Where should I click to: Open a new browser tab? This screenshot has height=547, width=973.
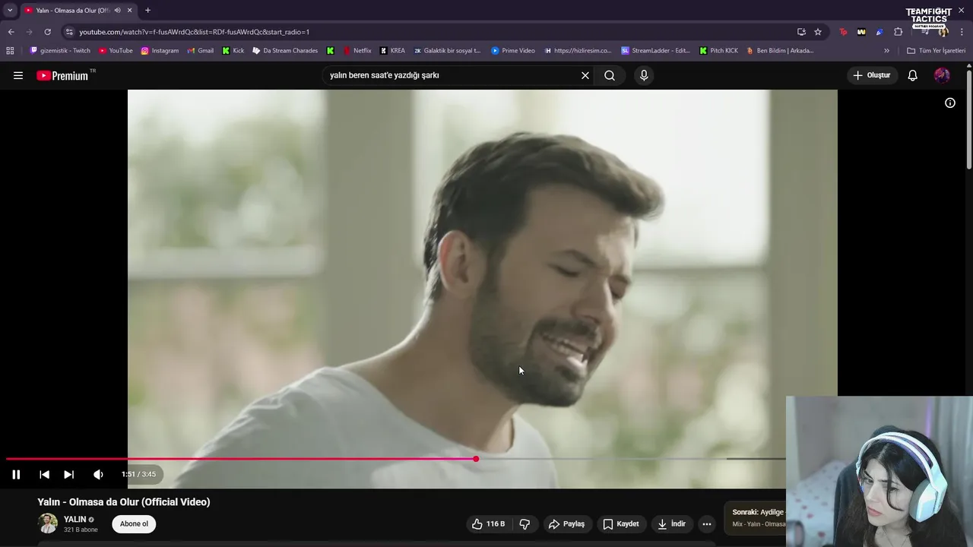coord(147,10)
